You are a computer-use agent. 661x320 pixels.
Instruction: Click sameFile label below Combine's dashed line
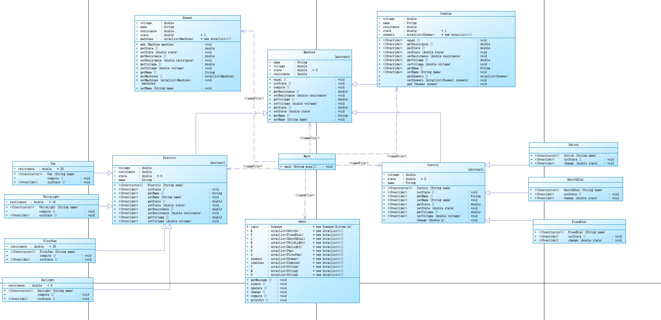[x=396, y=156]
